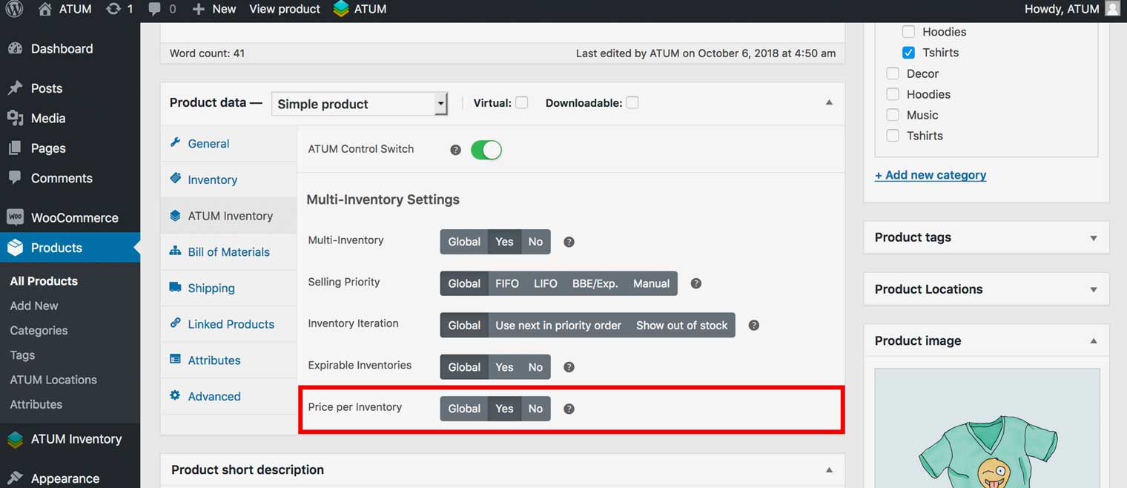Screen dimensions: 1127x488
Task: Click help icon beside Inventory Iteration options
Action: [x=753, y=326]
